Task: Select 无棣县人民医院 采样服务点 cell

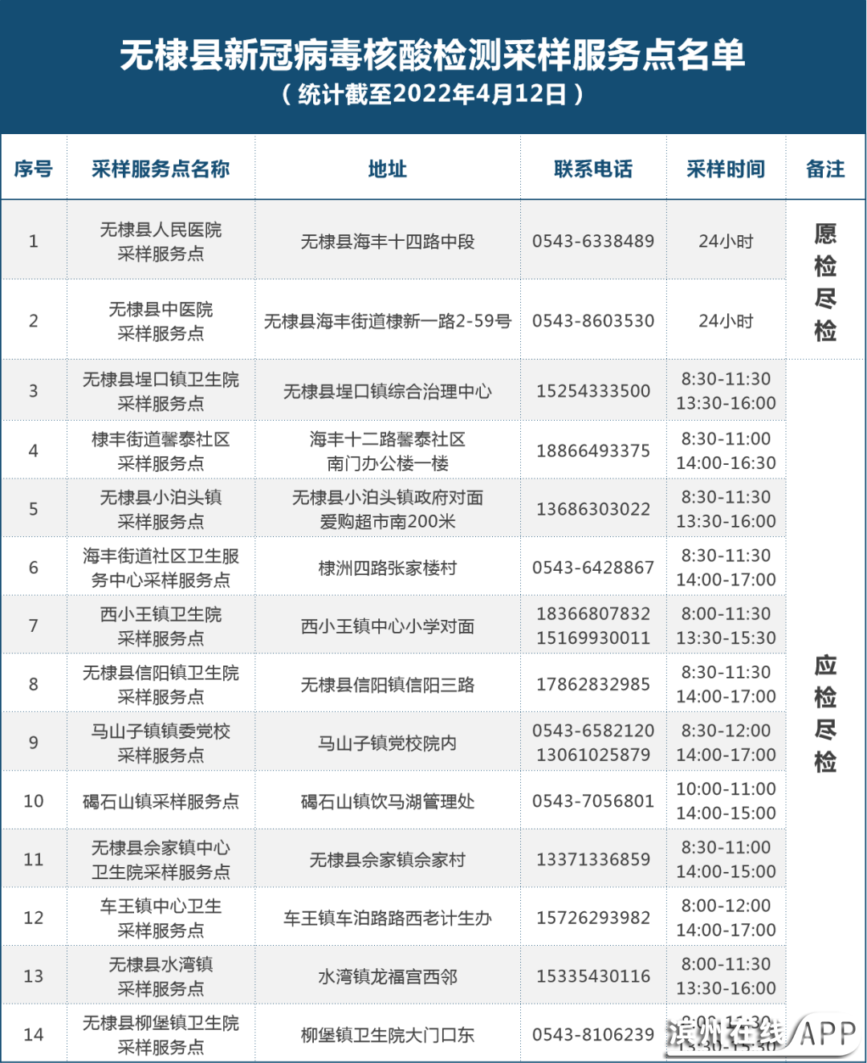Action: (x=161, y=241)
